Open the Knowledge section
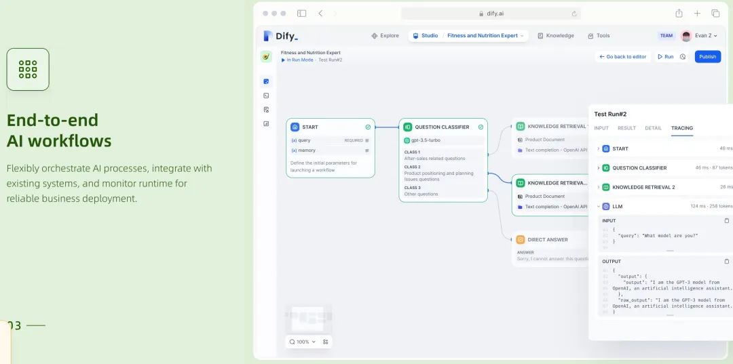The height and width of the screenshot is (364, 733). tap(556, 35)
